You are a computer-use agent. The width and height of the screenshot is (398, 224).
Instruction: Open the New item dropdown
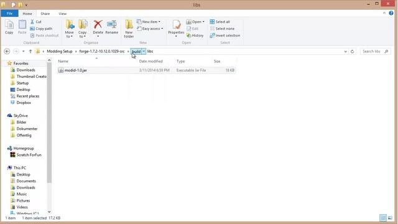tap(149, 22)
